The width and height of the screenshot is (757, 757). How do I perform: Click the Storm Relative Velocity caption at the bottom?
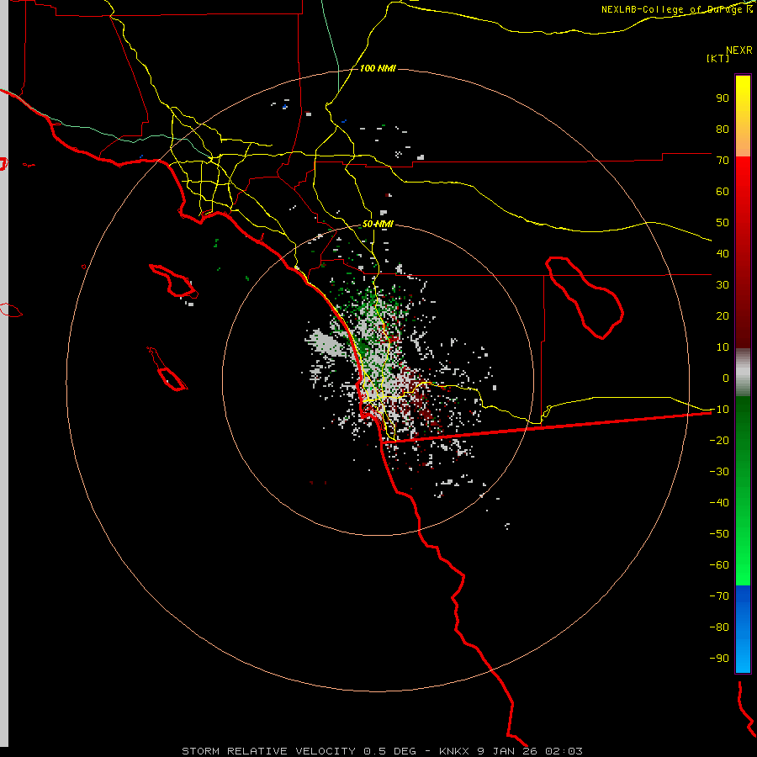(382, 751)
